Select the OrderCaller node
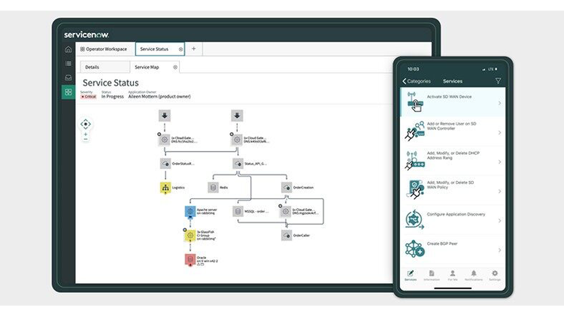This screenshot has height=317, width=564. [x=287, y=235]
